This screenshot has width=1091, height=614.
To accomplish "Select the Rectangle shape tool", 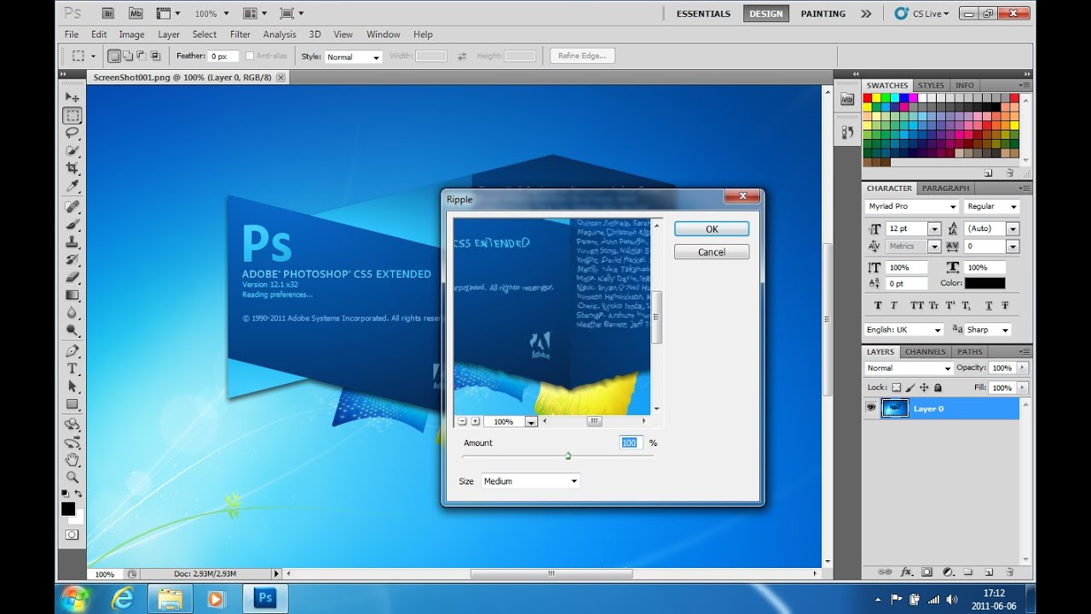I will click(72, 404).
